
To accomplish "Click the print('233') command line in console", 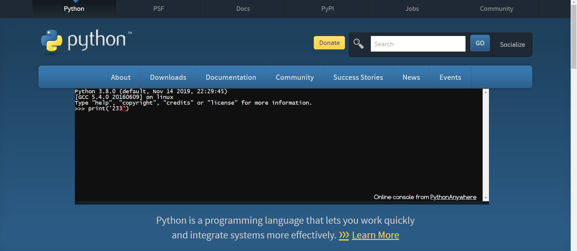I will pos(102,109).
